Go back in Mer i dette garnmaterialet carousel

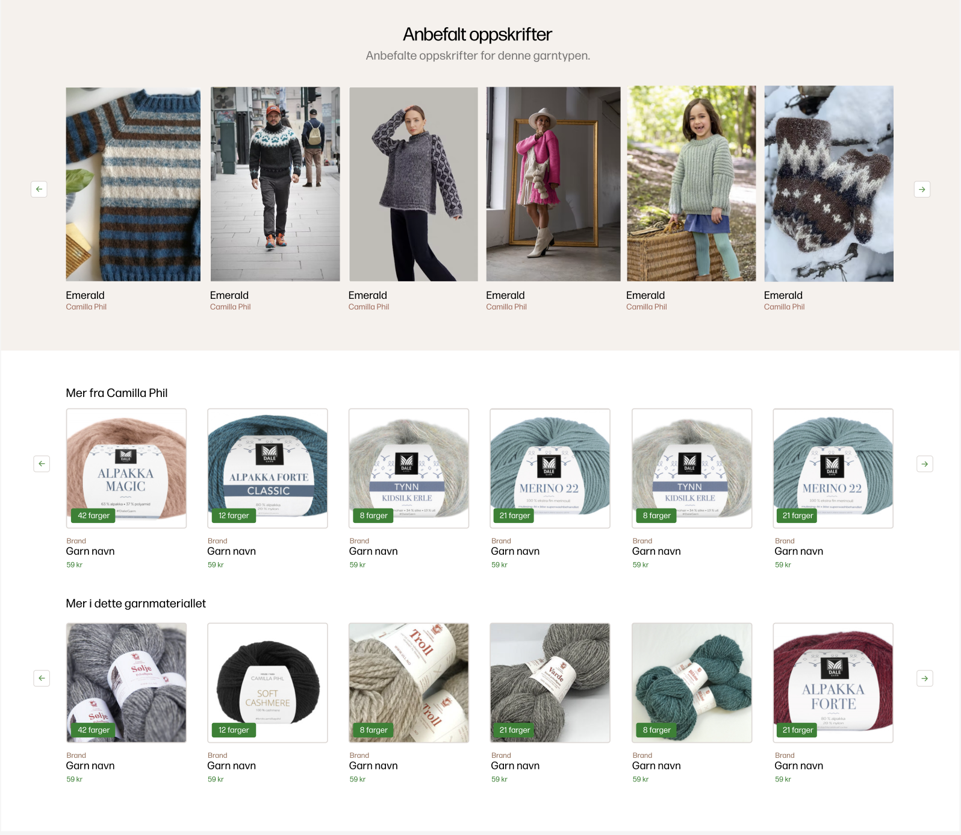[42, 678]
